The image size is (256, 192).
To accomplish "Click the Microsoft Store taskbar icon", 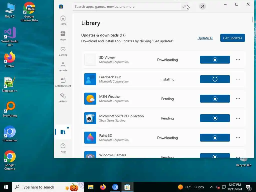I will tap(127, 187).
